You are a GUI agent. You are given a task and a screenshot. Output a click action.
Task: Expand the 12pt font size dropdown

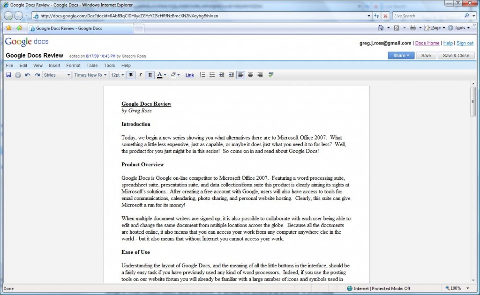[x=117, y=75]
